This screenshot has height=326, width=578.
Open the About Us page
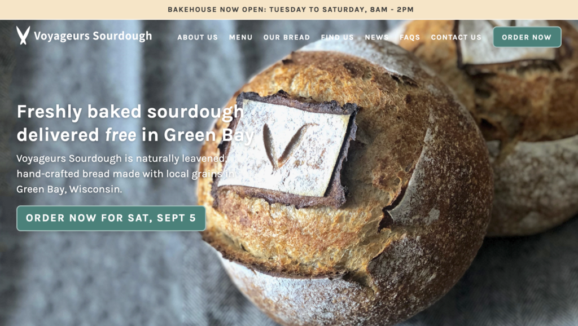tap(198, 37)
